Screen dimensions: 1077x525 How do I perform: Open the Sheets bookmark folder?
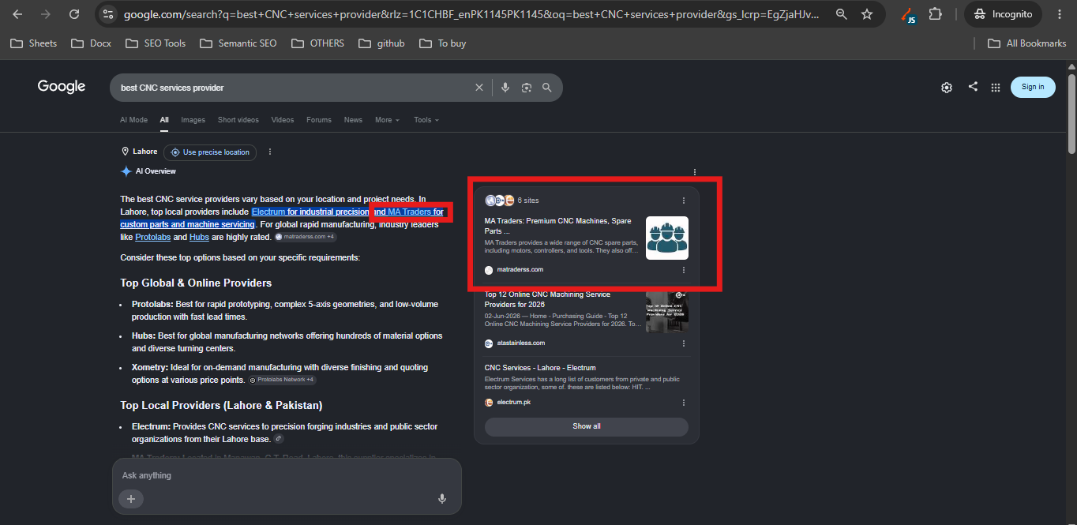[34, 43]
